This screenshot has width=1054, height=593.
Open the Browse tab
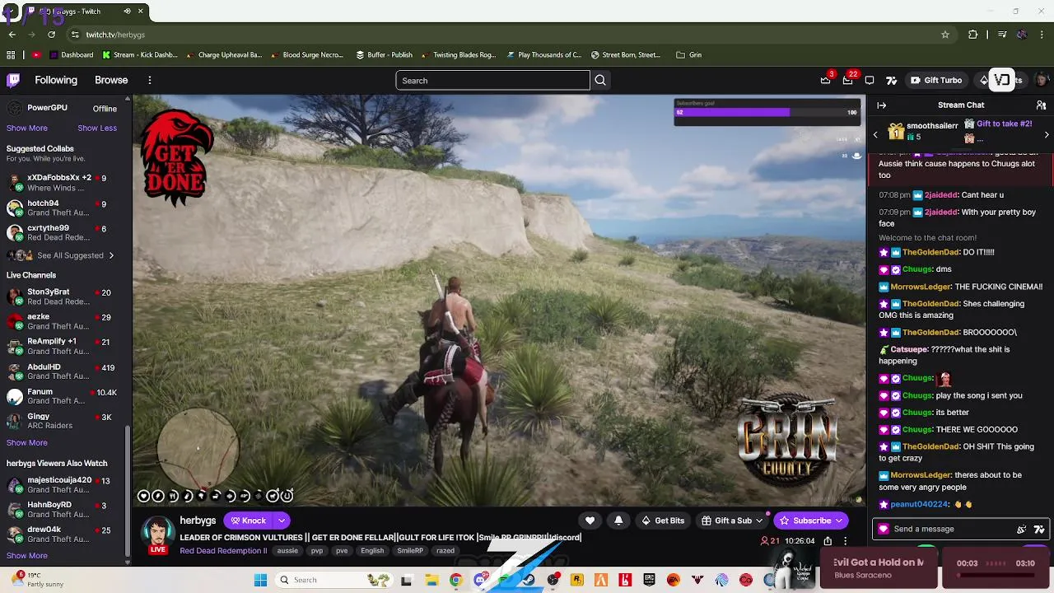point(111,80)
